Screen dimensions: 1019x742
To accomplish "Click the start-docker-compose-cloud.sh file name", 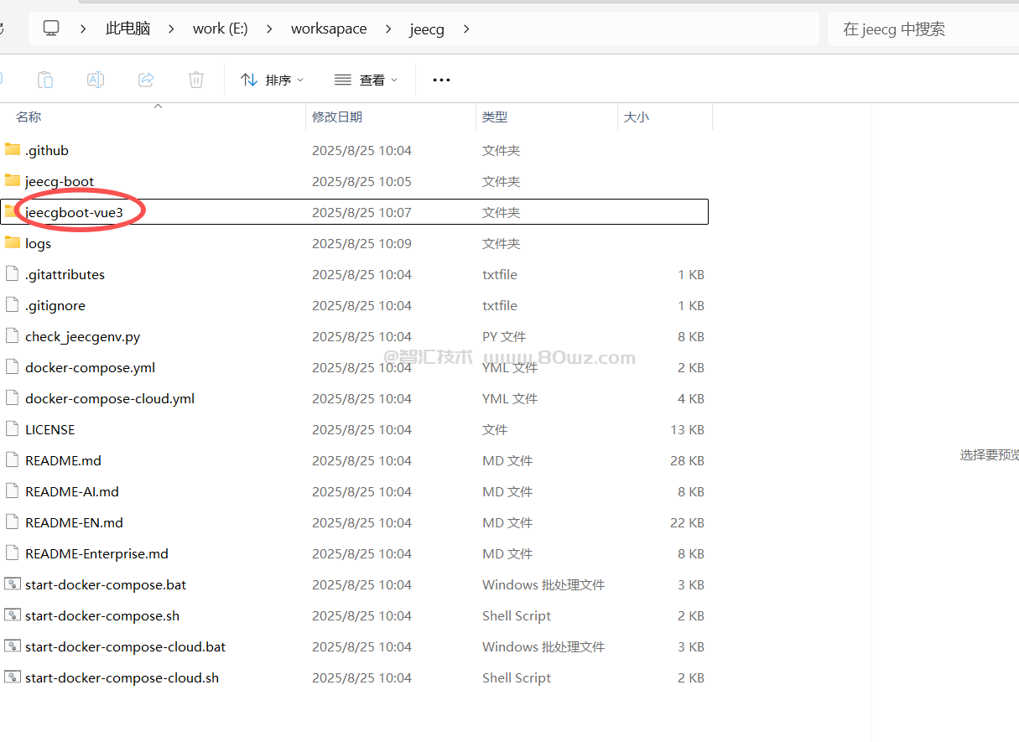I will (x=122, y=678).
